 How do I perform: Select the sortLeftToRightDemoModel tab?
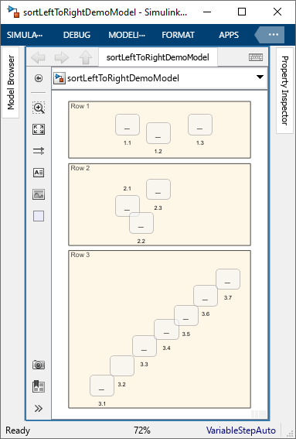point(158,57)
